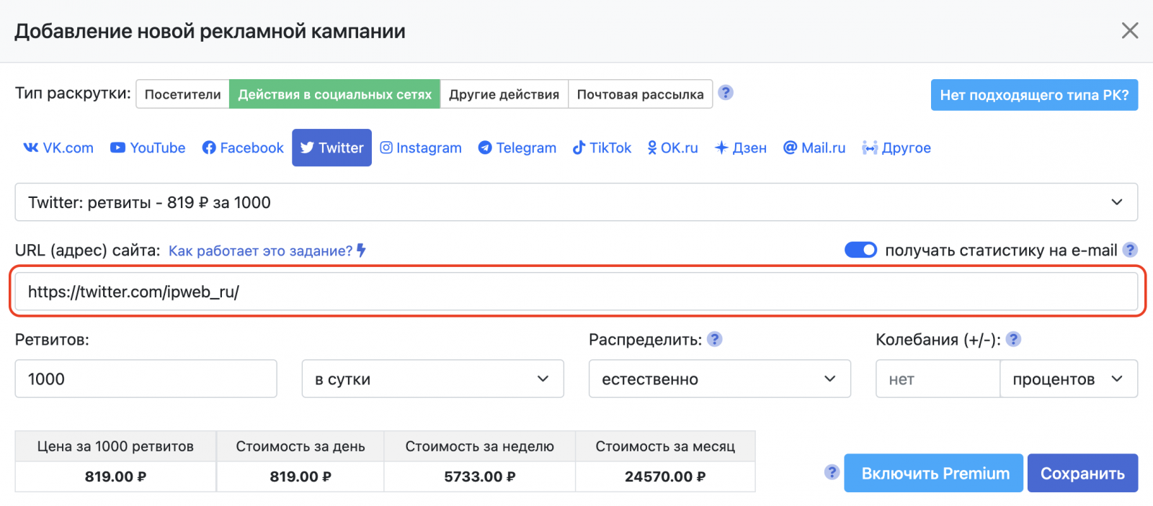Click the help icon beside Распределить
Viewport: 1153px width, 506px height.
click(714, 339)
